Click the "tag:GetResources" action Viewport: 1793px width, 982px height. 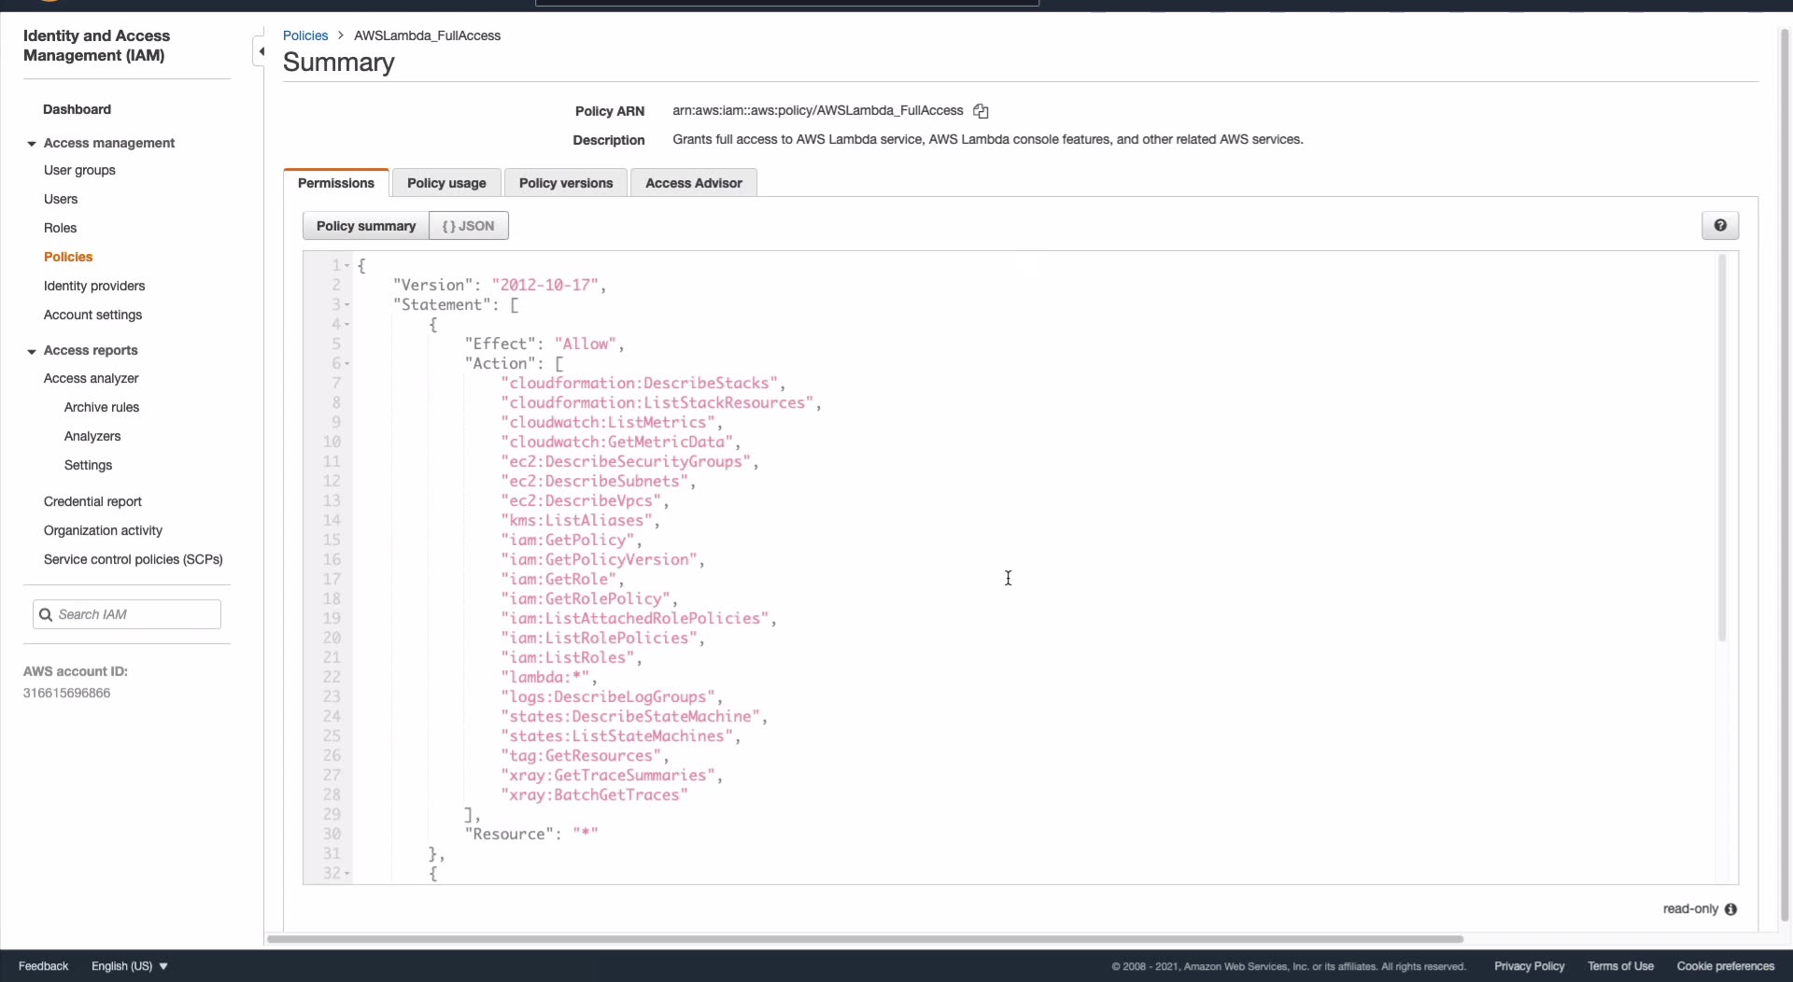coord(581,756)
